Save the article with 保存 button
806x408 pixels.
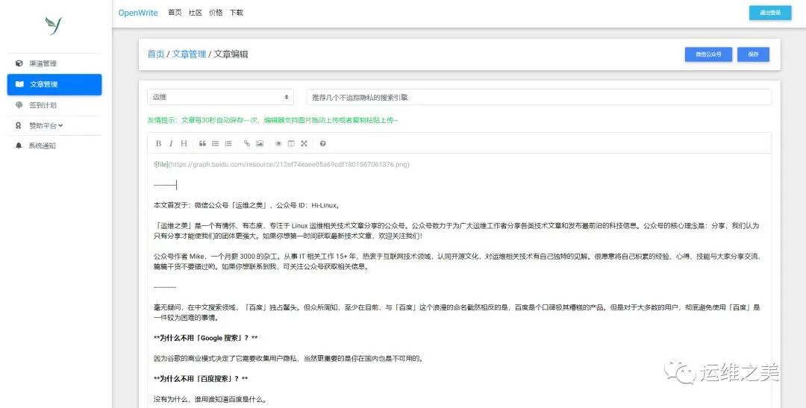pos(753,54)
